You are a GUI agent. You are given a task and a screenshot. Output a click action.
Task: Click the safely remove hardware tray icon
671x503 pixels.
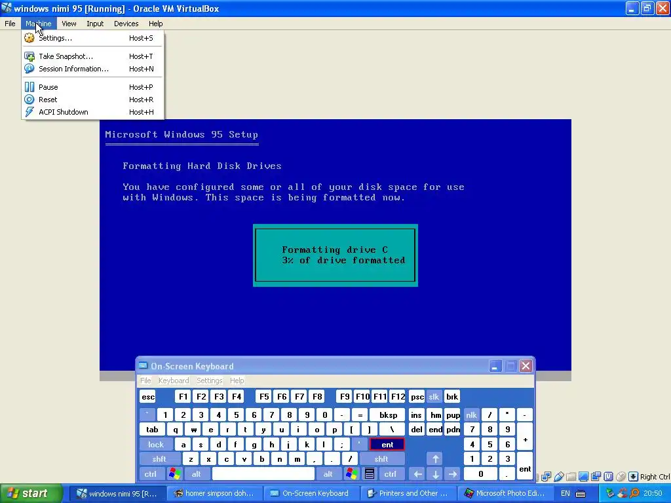(611, 493)
